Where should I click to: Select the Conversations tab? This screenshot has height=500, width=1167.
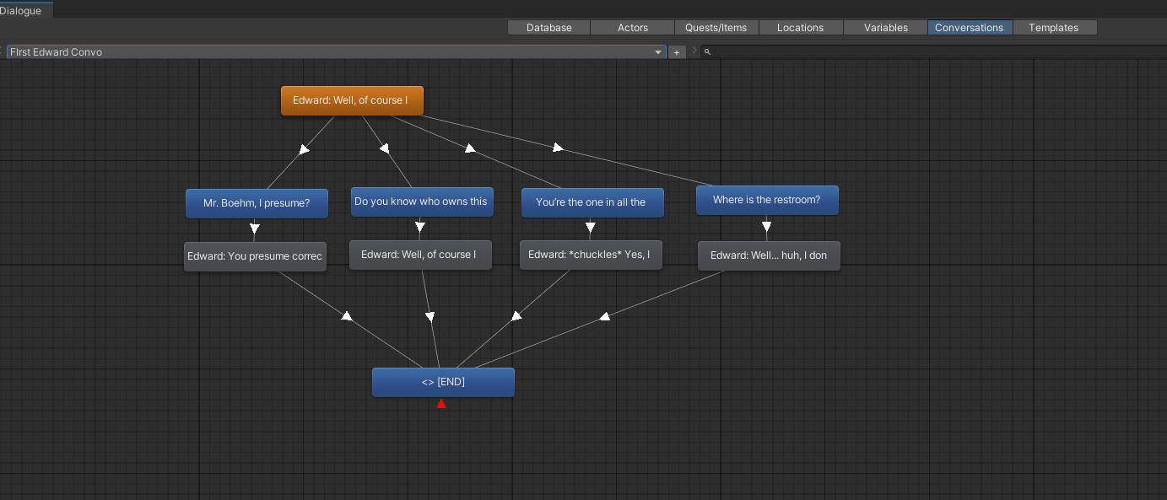[x=970, y=28]
